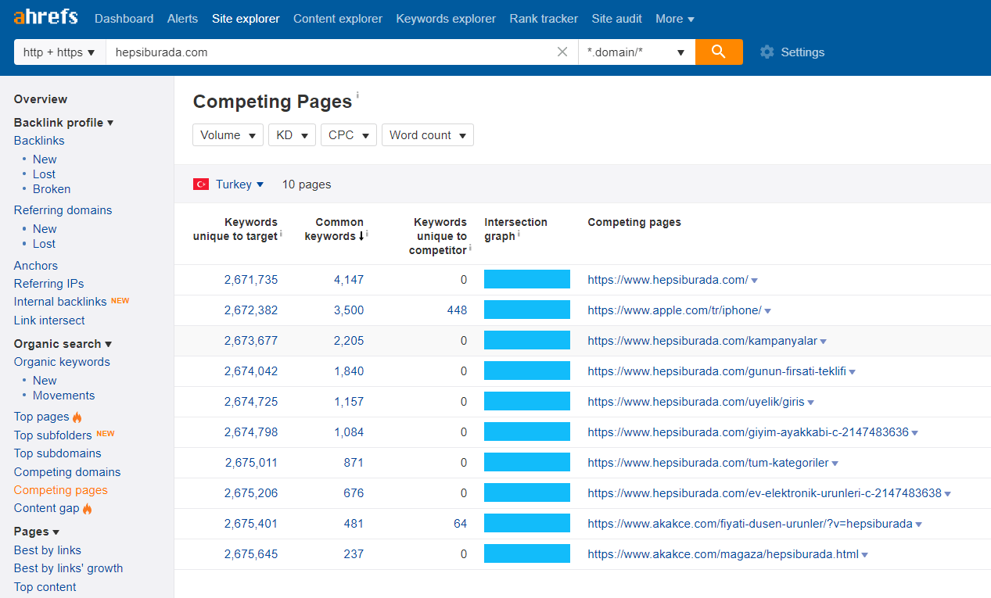Open Top subdomains in the sidebar

pos(58,453)
